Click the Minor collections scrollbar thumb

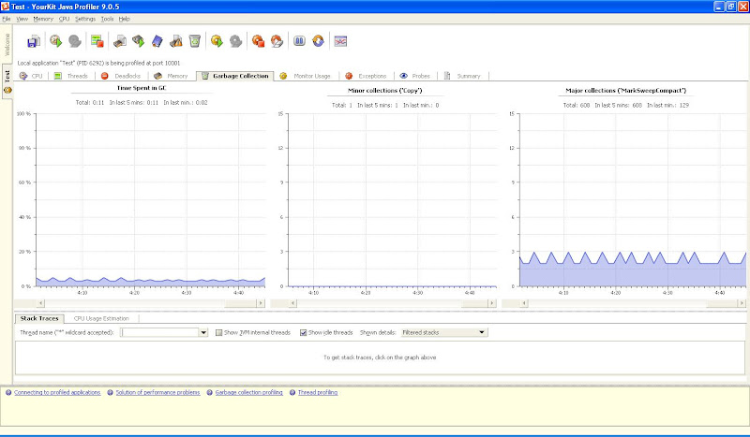[x=474, y=303]
